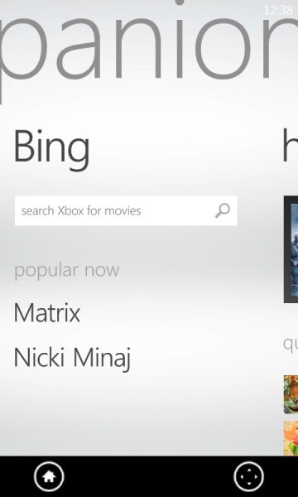Open the movie poster thumbnail at right edge
Viewport: 298px width, 497px height.
click(x=291, y=249)
